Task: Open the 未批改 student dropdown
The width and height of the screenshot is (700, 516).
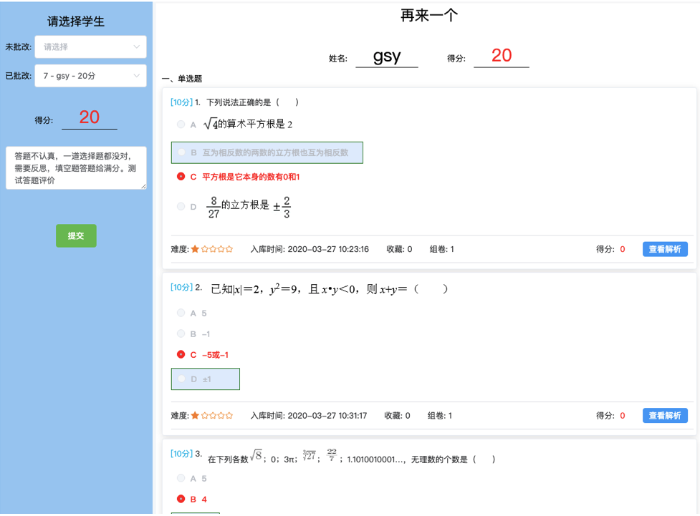Action: point(90,47)
